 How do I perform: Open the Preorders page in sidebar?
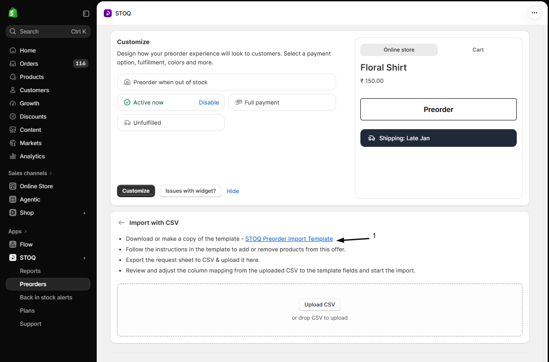(48, 284)
